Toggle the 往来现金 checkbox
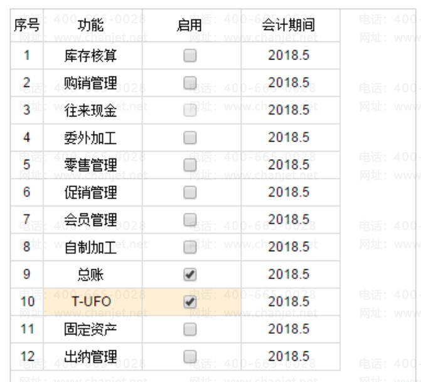Viewport: 421px width, 382px height. point(189,111)
